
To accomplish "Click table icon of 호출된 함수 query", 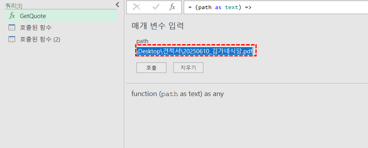I will pos(12,28).
